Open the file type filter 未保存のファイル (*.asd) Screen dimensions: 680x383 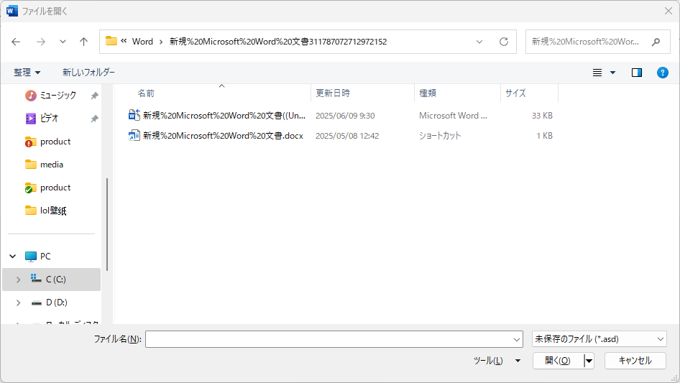[599, 339]
